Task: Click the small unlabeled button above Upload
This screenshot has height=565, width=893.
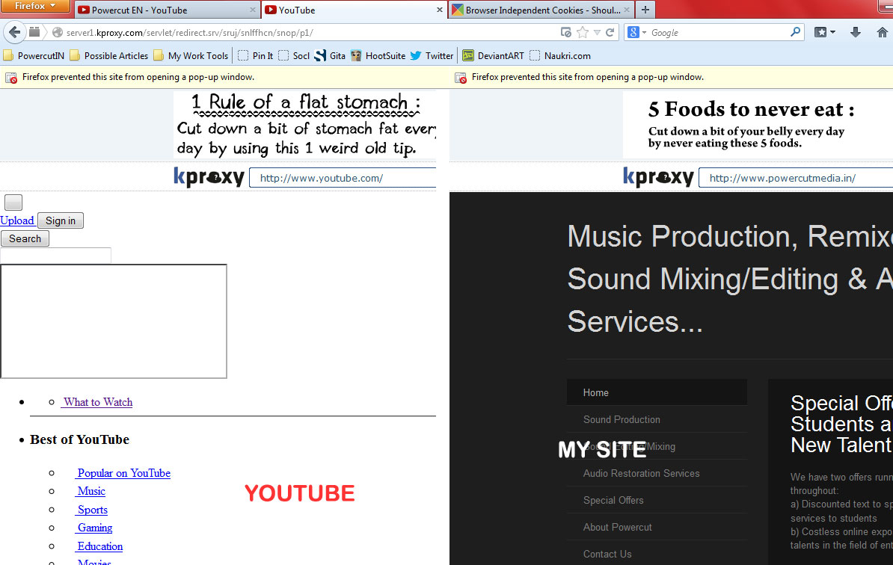Action: pyautogui.click(x=13, y=203)
